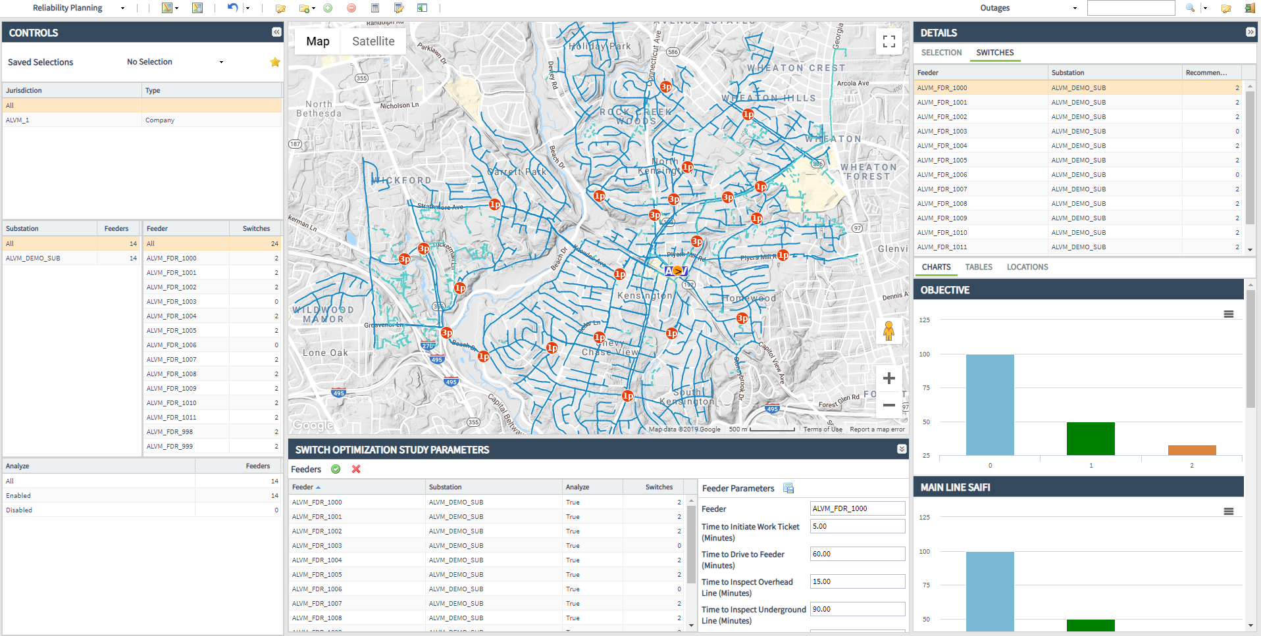Zoom out the map with minus button
1261x636 pixels.
click(889, 405)
